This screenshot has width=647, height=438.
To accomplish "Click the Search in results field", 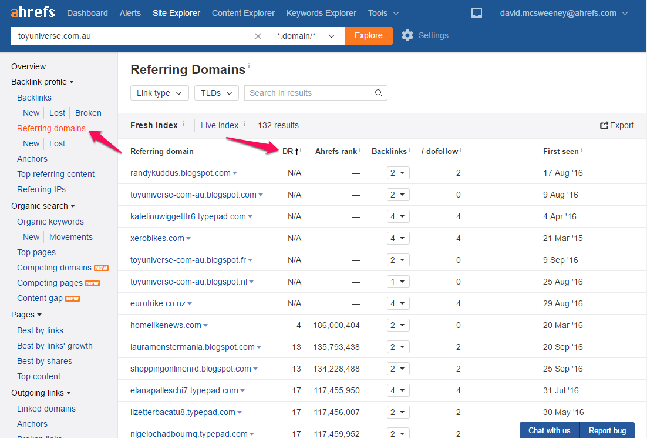I will 308,93.
